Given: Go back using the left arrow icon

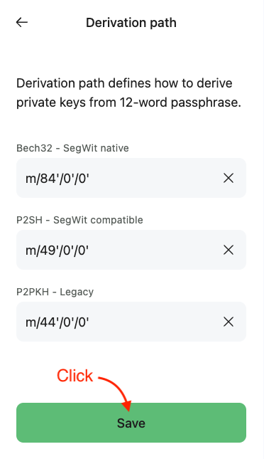Looking at the screenshot, I should coord(22,22).
